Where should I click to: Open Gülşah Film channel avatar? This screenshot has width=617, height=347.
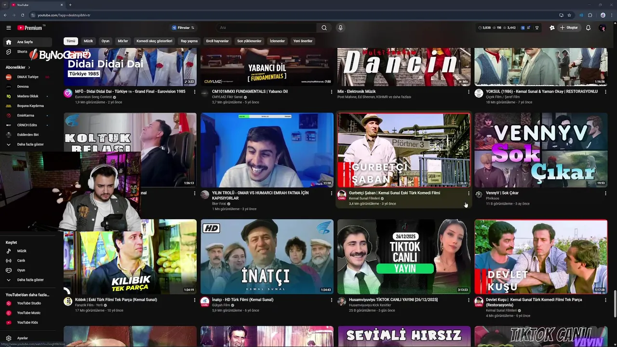pos(205,302)
